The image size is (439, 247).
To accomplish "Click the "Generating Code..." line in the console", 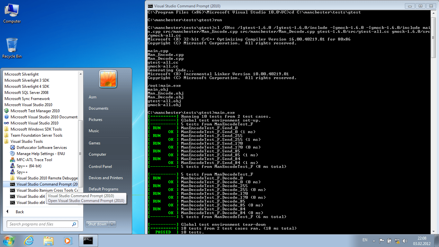I will coord(171,70).
